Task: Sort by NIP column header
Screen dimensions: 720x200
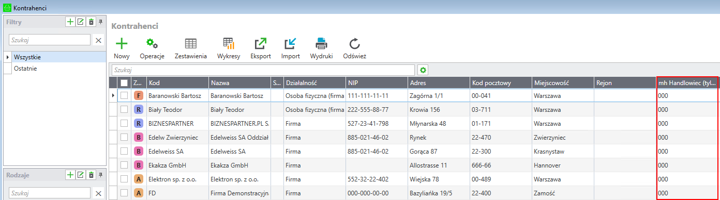Action: pyautogui.click(x=377, y=82)
